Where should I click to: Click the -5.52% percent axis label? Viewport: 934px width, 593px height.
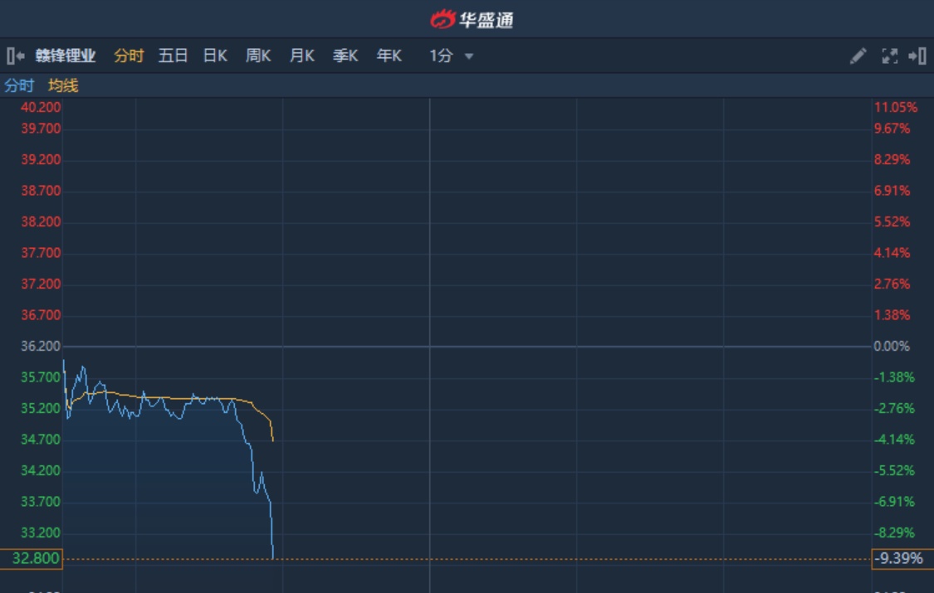(x=894, y=470)
